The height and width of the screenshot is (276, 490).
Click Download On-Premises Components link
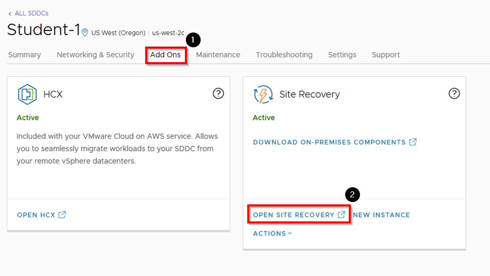329,142
